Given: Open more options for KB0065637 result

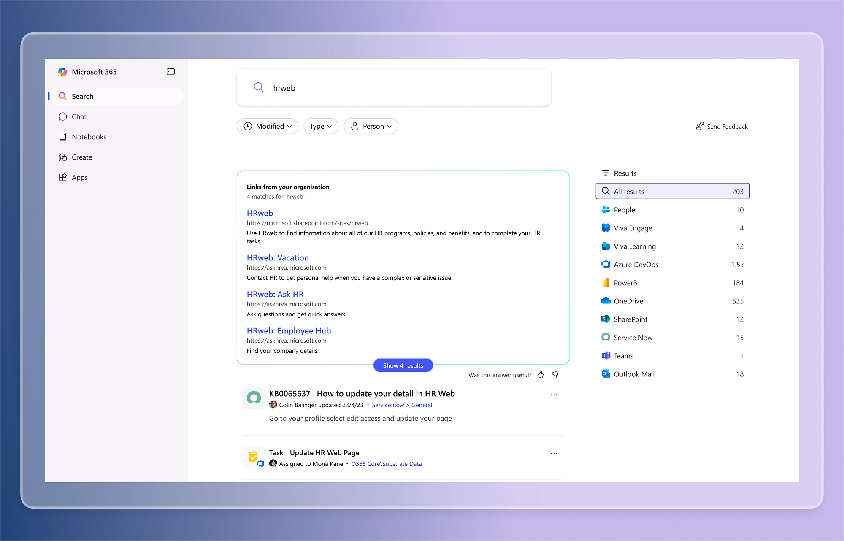Looking at the screenshot, I should [x=554, y=395].
